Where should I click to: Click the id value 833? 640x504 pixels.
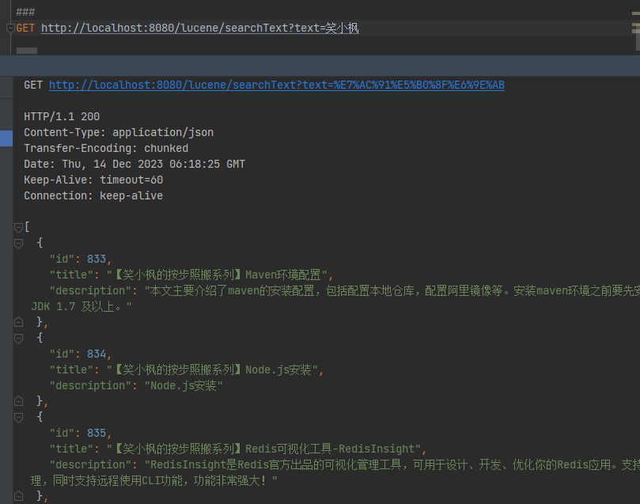[x=97, y=259]
